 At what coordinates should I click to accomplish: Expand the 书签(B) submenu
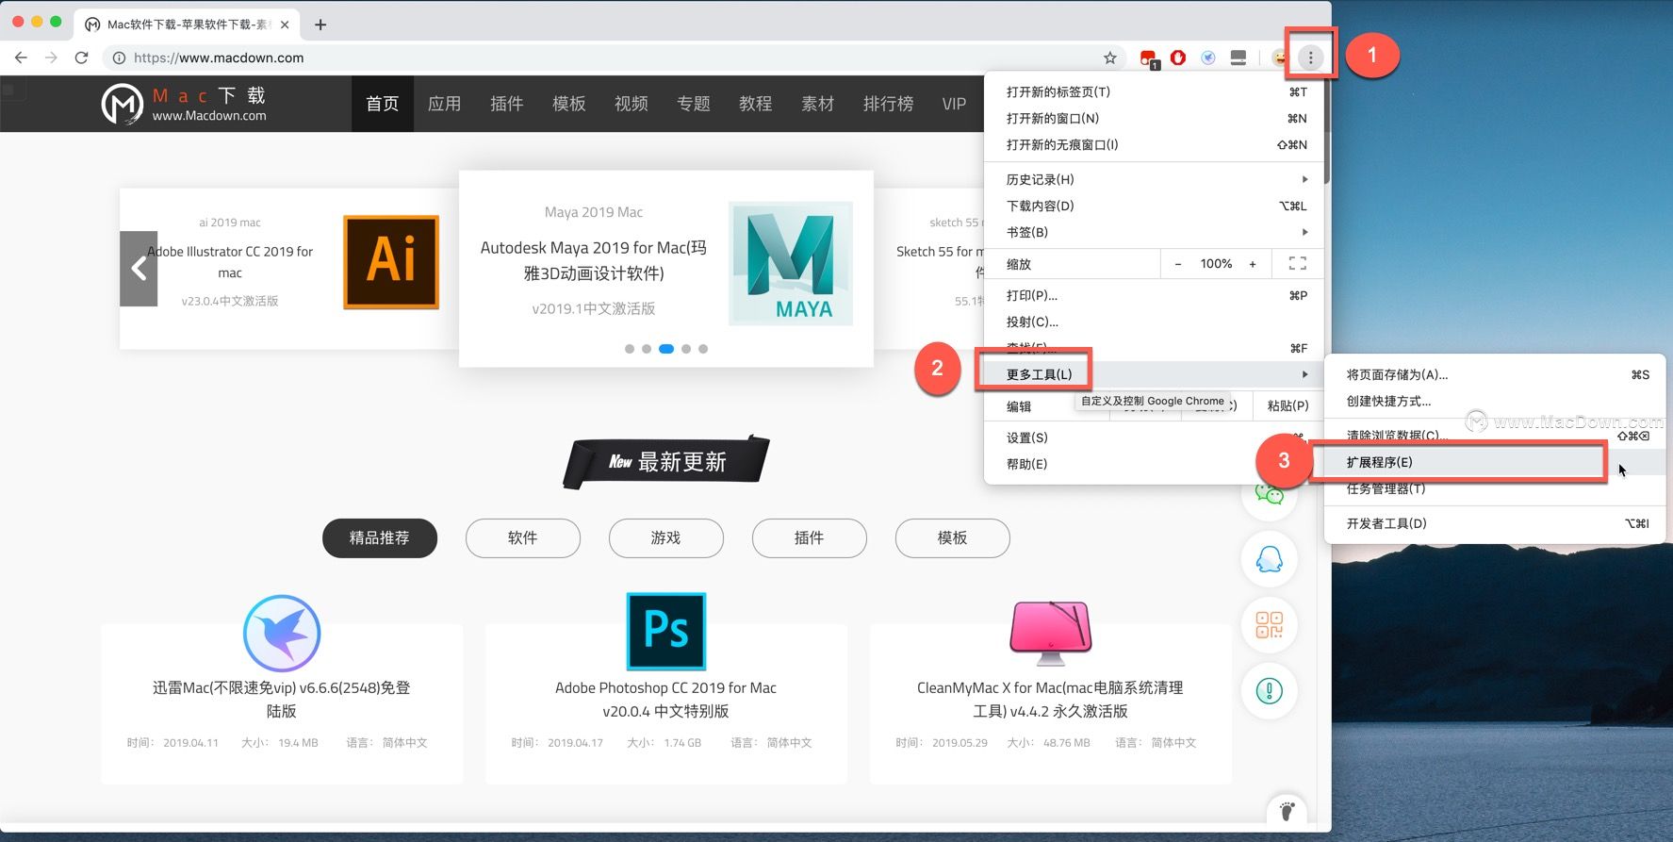click(1154, 232)
